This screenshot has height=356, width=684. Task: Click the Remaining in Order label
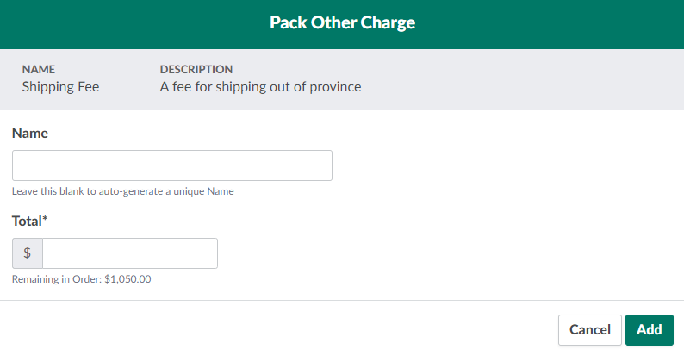(56, 279)
